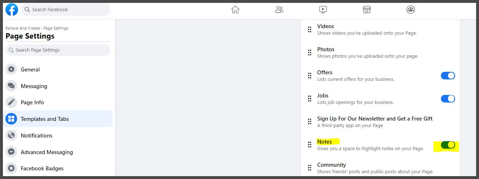The image size is (479, 179).
Task: Grab the drag handle beside Offers
Action: (x=309, y=76)
